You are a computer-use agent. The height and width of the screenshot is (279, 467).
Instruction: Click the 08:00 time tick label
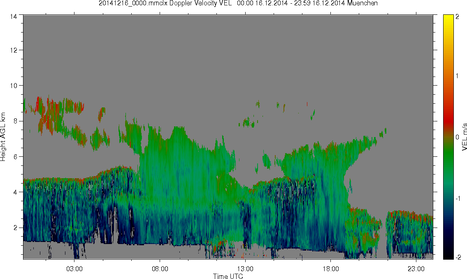[160, 269]
